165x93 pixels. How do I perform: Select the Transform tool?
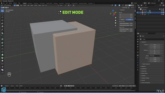(2, 26)
